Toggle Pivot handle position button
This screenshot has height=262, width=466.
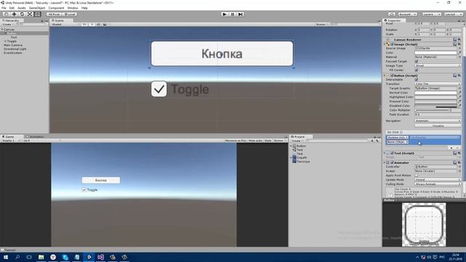pyautogui.click(x=54, y=15)
